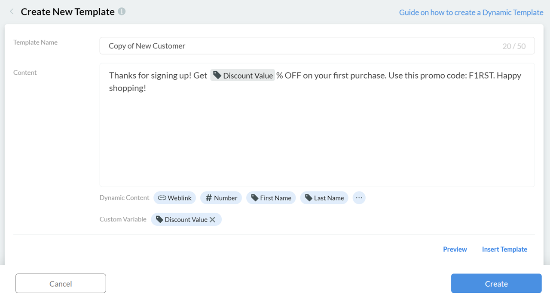Preview the template message
Screen dimensions: 550x297
(x=455, y=249)
